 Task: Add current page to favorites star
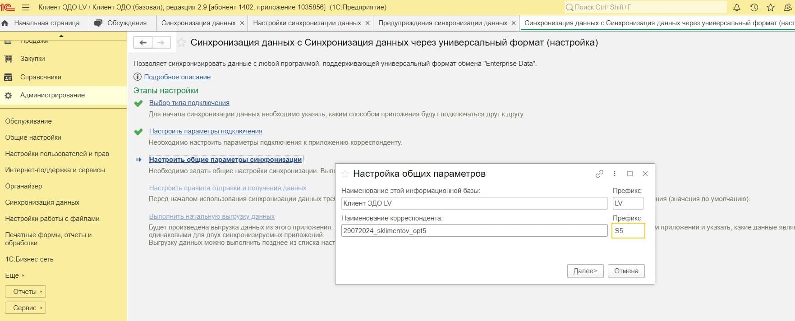tap(181, 42)
